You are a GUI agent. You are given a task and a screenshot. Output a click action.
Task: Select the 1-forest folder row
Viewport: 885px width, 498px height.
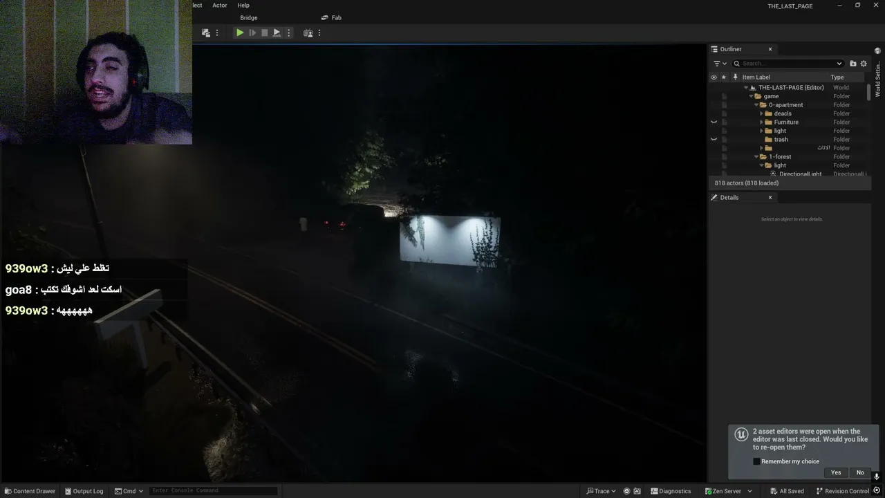pos(788,157)
